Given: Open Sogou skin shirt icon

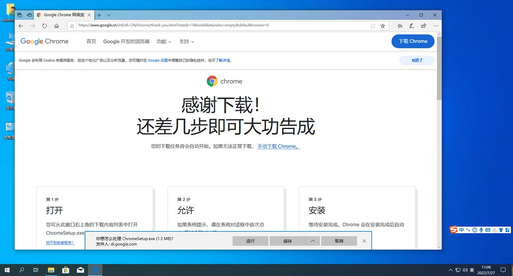Looking at the screenshot, I should 501,230.
